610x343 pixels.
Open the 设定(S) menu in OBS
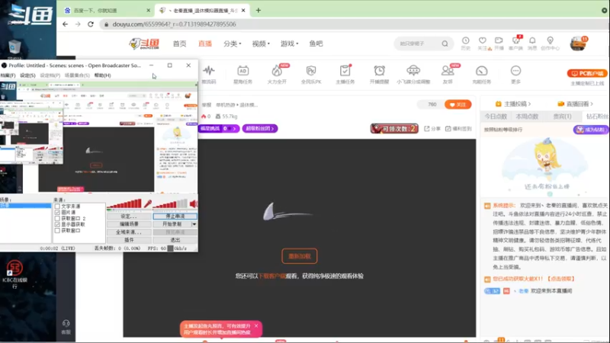point(27,75)
